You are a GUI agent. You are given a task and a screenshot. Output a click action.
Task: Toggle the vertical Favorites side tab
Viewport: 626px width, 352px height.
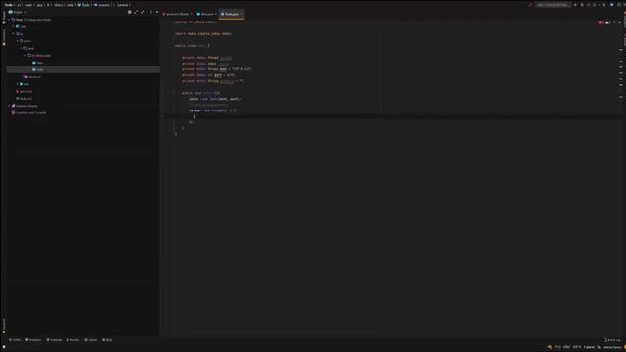coord(4,326)
